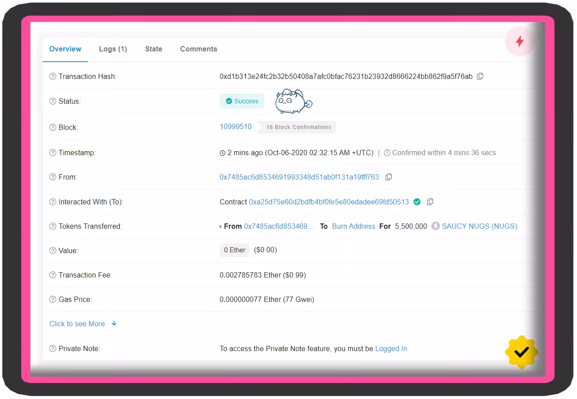The width and height of the screenshot is (577, 399).
Task: Copy the transaction hash to clipboard
Action: coord(480,76)
